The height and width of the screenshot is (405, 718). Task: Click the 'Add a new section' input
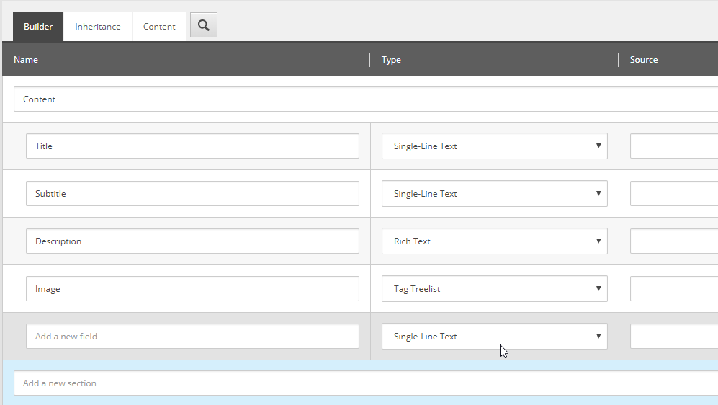[x=360, y=383]
